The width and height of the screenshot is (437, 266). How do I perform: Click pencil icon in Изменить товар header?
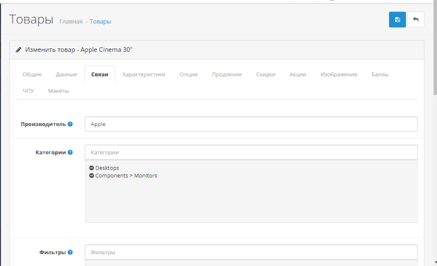pyautogui.click(x=19, y=50)
